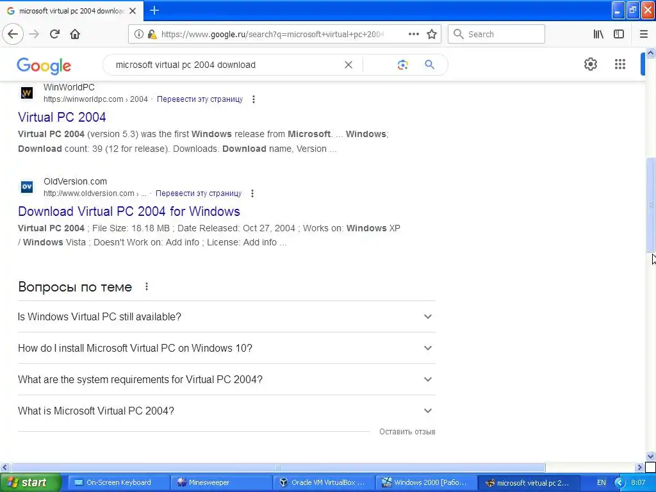Select the microsoft virtual pc 2004 tab
Image resolution: width=656 pixels, height=492 pixels.
point(72,11)
